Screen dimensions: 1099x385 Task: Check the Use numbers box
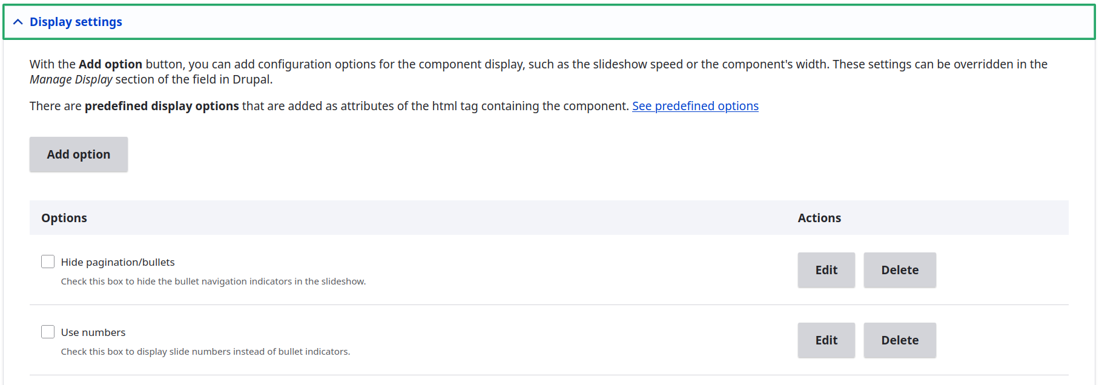coord(48,332)
